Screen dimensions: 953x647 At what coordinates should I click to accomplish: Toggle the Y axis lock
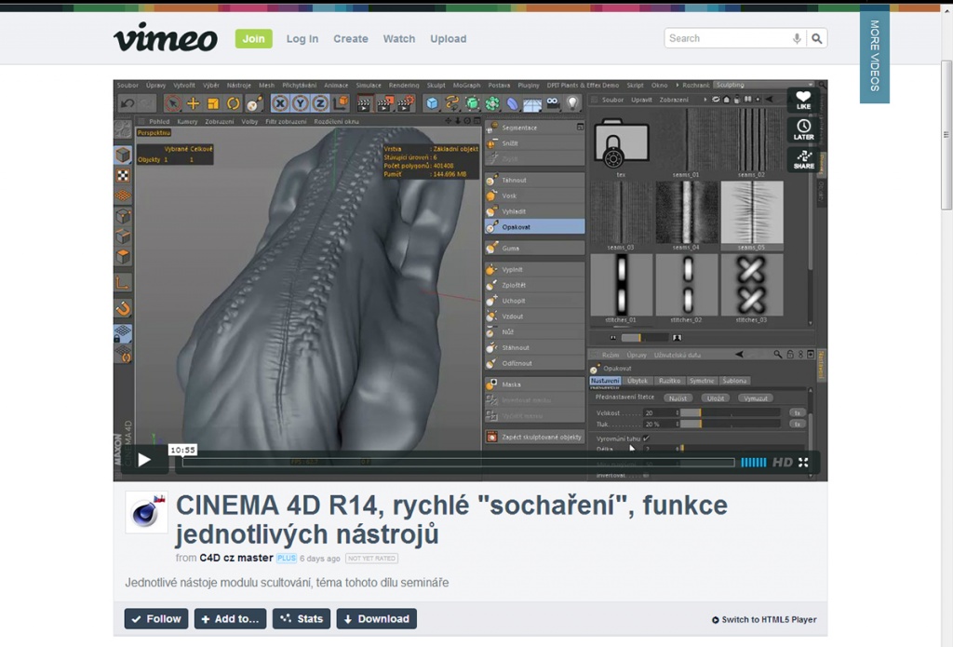(x=300, y=103)
